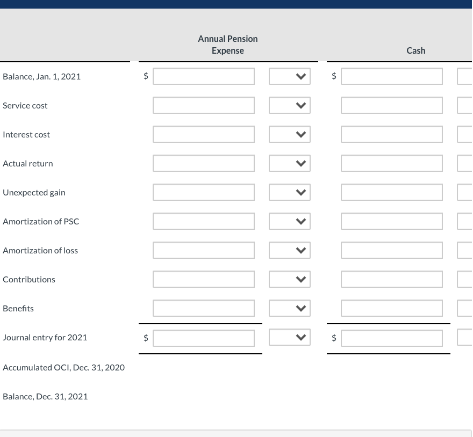The height and width of the screenshot is (437, 473).
Task: Click the Cash field for Unexpected gain
Action: click(x=391, y=192)
